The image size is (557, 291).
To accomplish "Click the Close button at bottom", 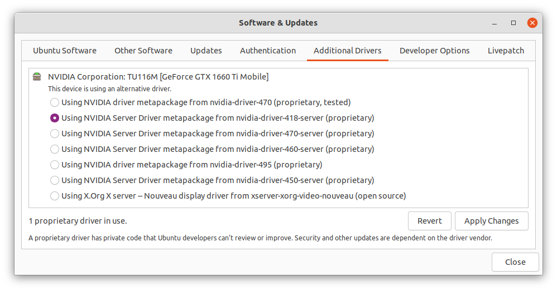I will click(x=515, y=262).
